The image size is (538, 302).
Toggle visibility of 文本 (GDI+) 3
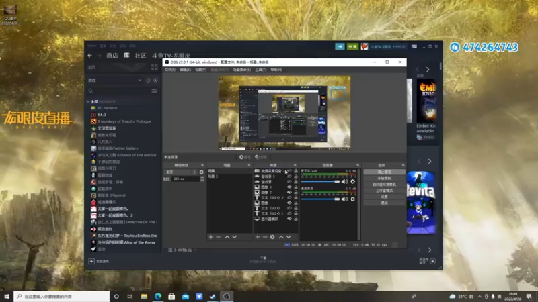click(289, 197)
